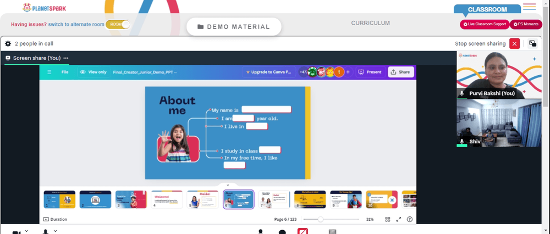Click Shiv's microphone indicator
This screenshot has width=550, height=234.
pyautogui.click(x=462, y=142)
